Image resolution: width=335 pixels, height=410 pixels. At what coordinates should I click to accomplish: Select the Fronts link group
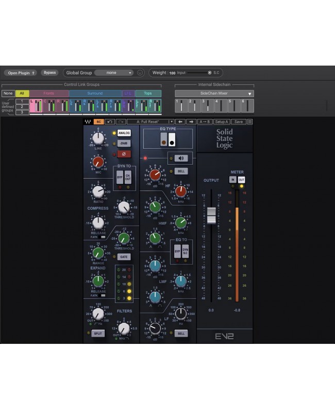(x=49, y=93)
